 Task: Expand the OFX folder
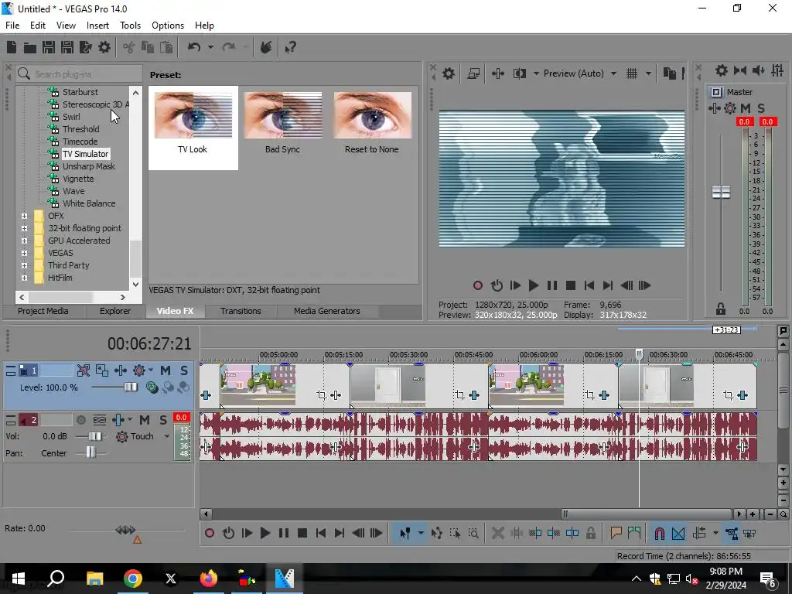coord(24,217)
